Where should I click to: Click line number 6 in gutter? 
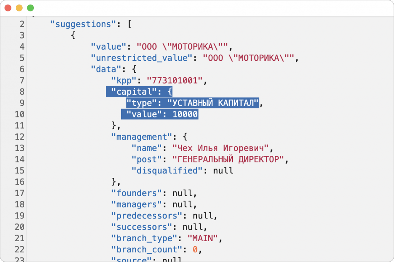tap(22, 69)
